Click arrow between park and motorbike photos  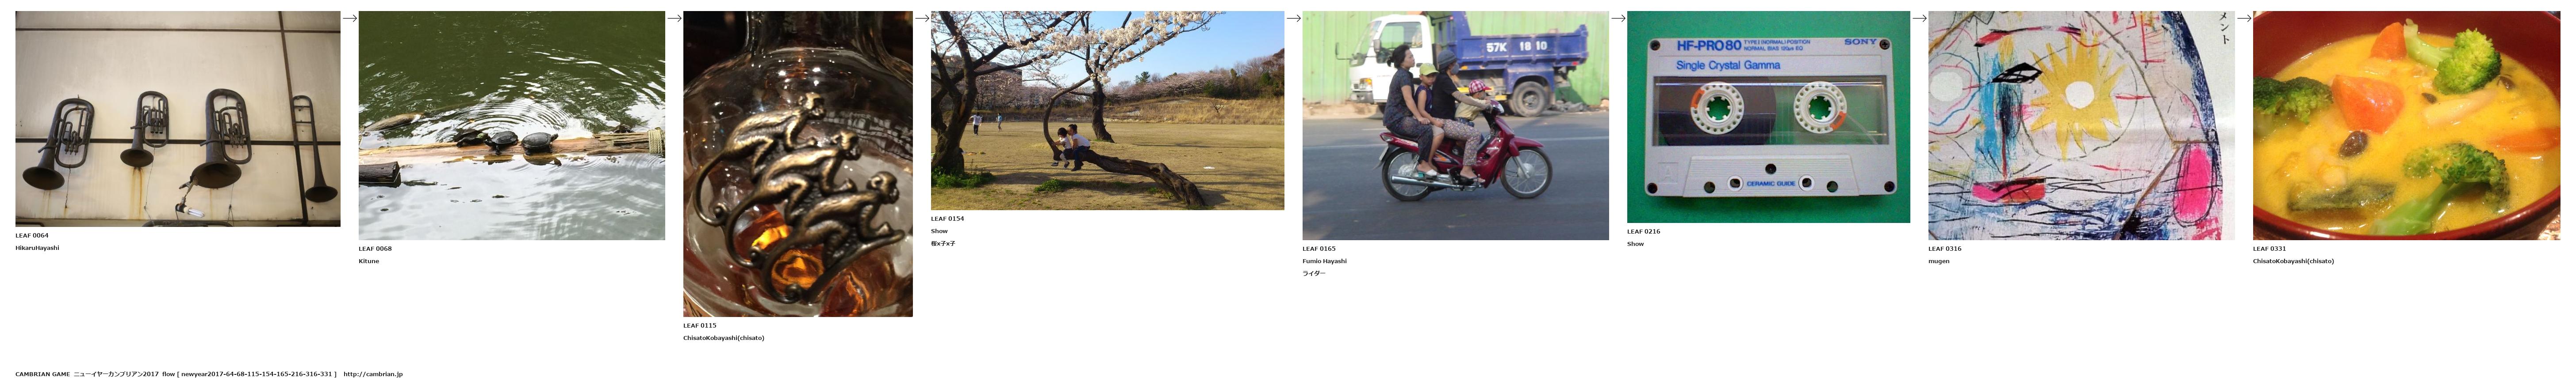click(1293, 18)
